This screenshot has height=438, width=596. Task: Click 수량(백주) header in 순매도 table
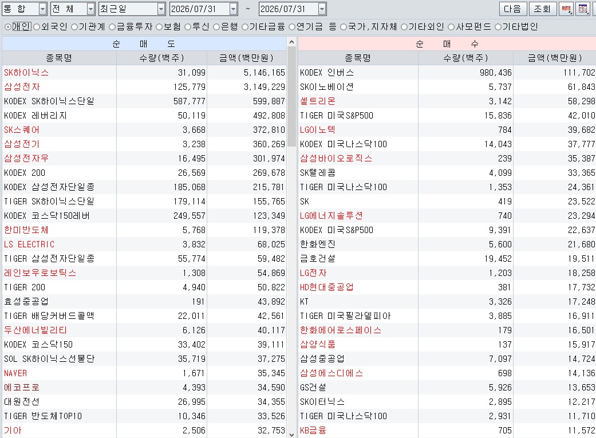(161, 58)
